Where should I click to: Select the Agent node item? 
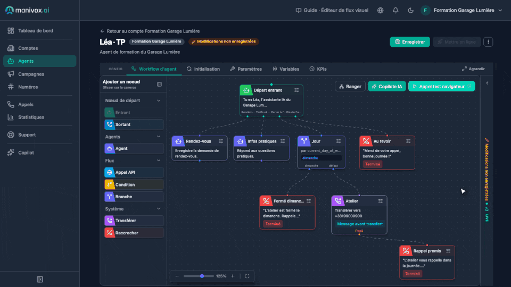click(134, 148)
